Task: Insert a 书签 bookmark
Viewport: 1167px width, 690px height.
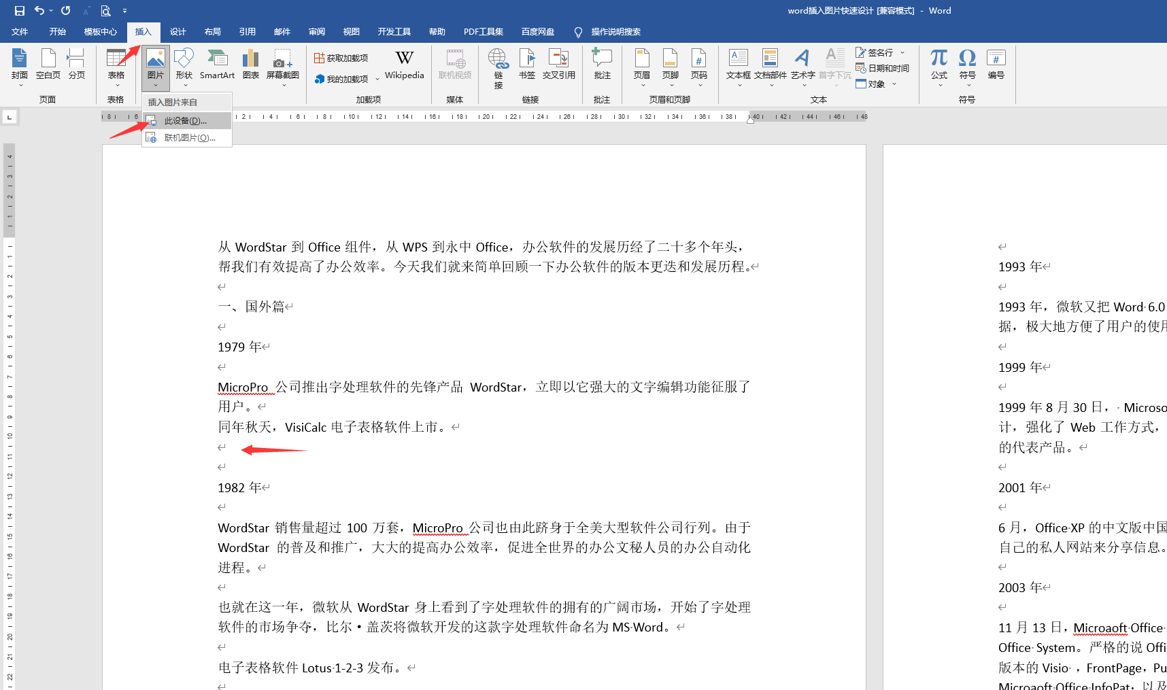Action: [x=527, y=65]
